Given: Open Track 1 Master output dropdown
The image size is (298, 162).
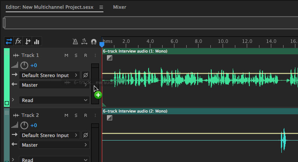Looking at the screenshot, I should [x=54, y=85].
